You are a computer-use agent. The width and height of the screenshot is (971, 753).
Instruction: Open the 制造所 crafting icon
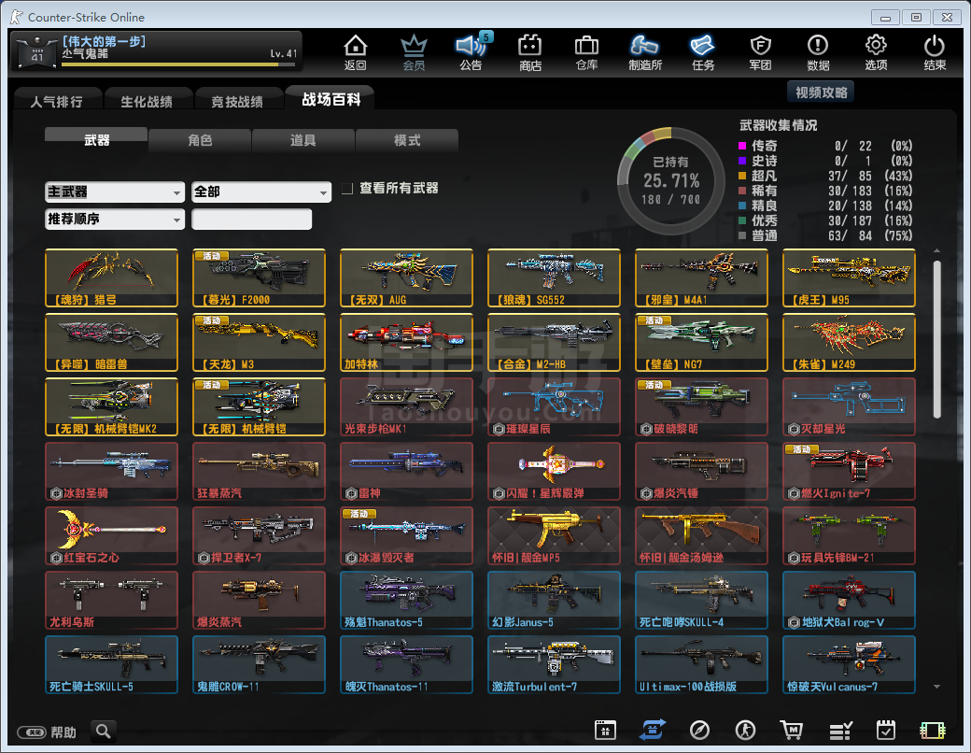pos(644,52)
